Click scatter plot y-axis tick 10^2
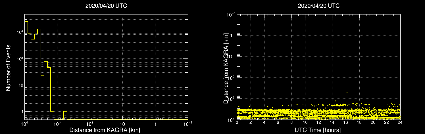425x134 pixels. point(232,77)
